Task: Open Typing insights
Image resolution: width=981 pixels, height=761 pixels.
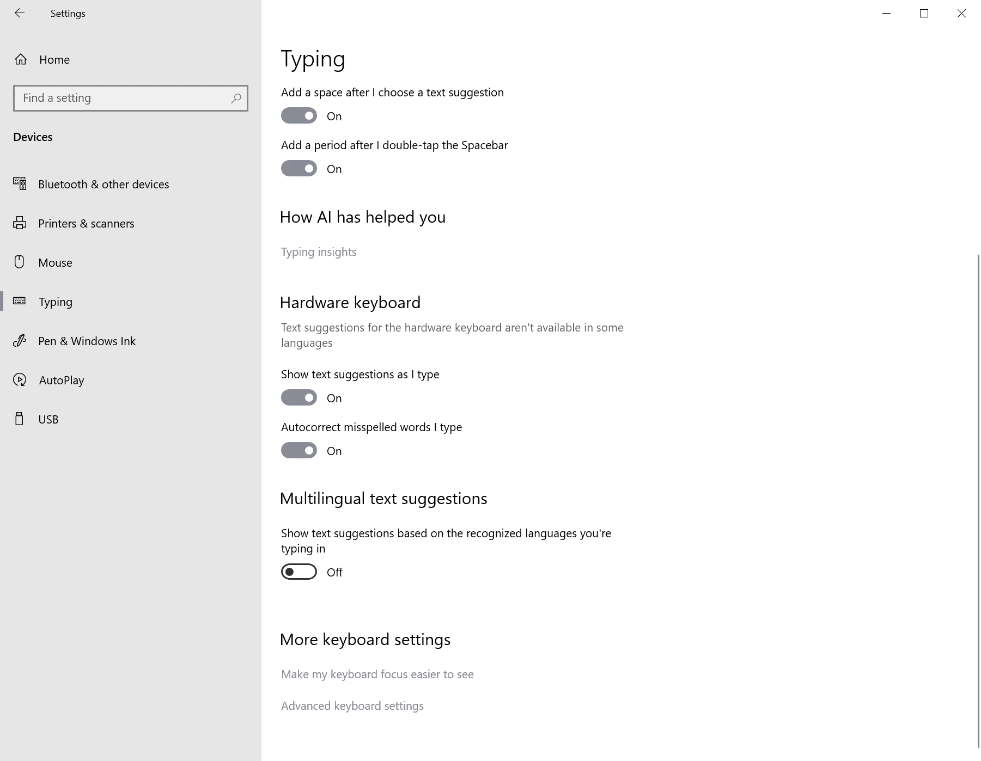Action: click(319, 251)
